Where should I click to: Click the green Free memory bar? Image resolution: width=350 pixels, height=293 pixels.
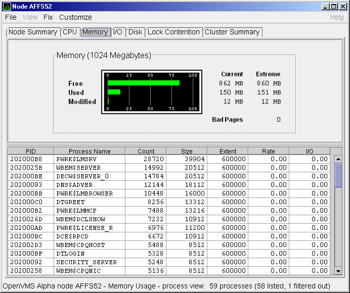pos(144,83)
